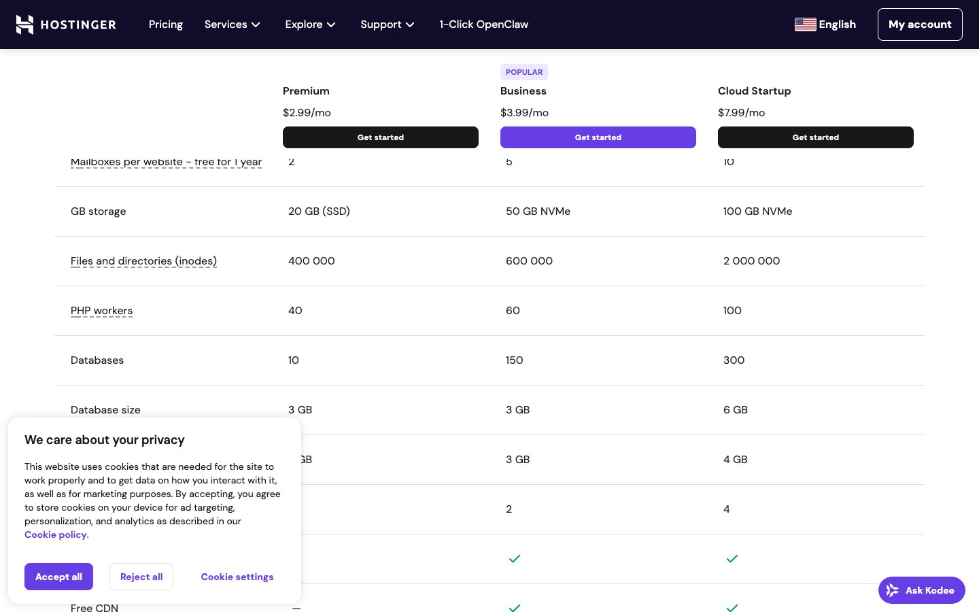979x612 pixels.
Task: Open the Ask Kodee chat assistant
Action: pos(921,590)
